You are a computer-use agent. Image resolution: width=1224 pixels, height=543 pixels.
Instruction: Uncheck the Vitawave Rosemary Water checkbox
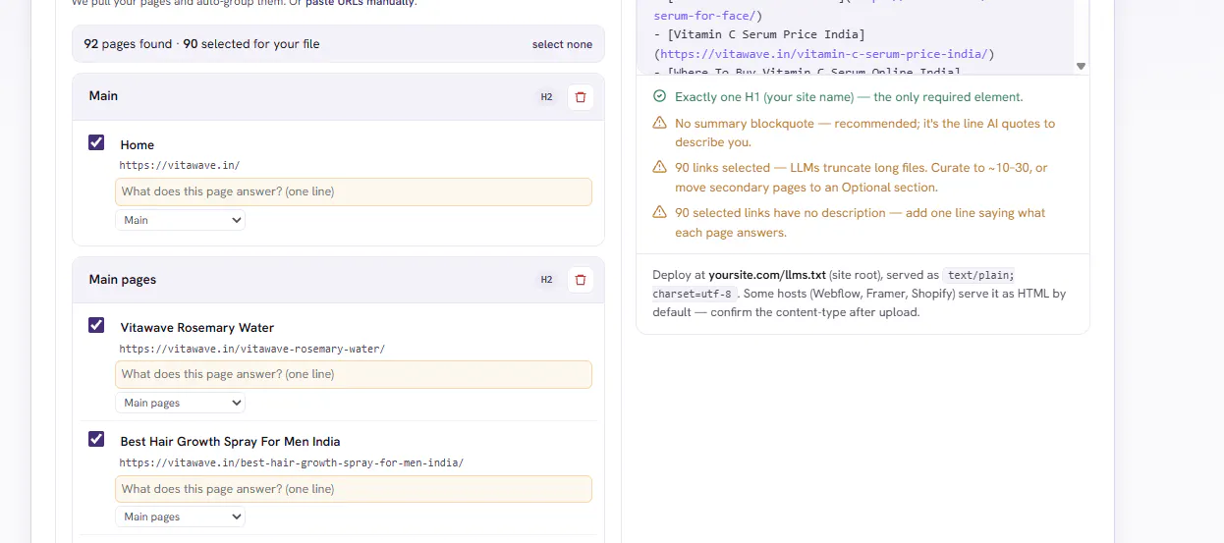[96, 325]
